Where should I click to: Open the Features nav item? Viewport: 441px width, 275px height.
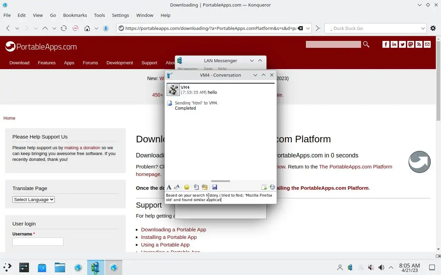47,63
